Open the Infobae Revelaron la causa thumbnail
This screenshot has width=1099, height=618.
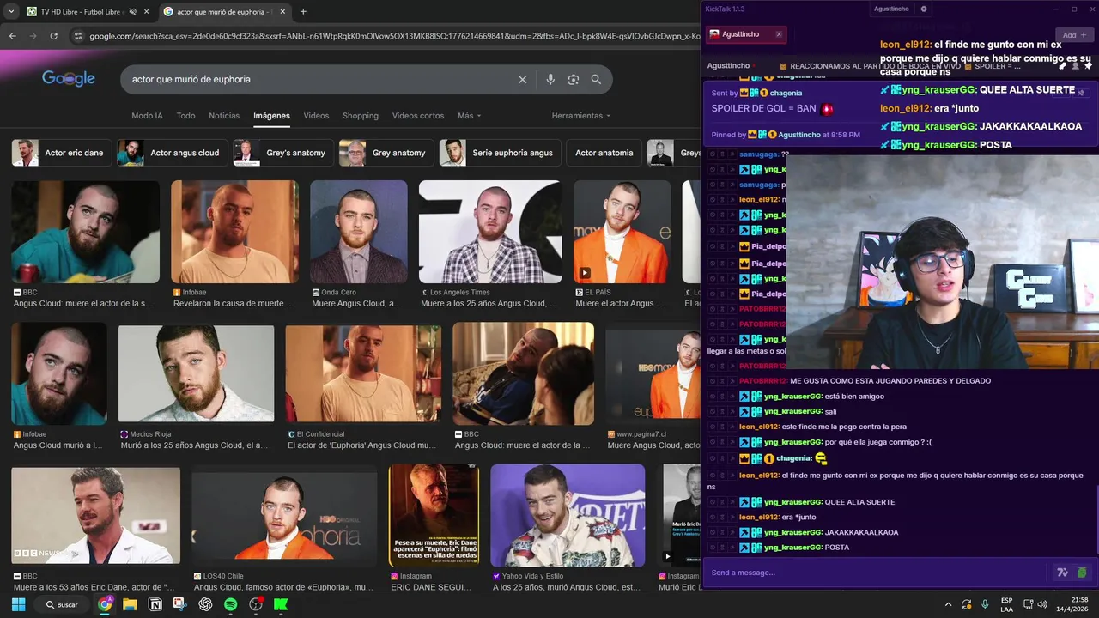[x=234, y=232]
